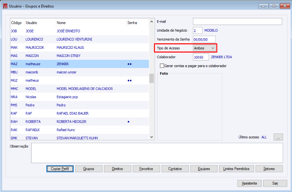Click the application icon in title bar
The height and width of the screenshot is (192, 292).
click(x=5, y=6)
